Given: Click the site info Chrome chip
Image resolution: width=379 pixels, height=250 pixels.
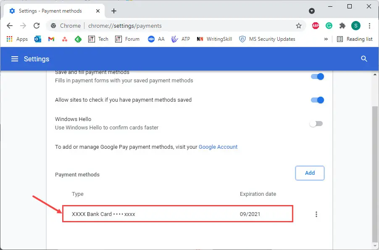Looking at the screenshot, I should click(66, 26).
